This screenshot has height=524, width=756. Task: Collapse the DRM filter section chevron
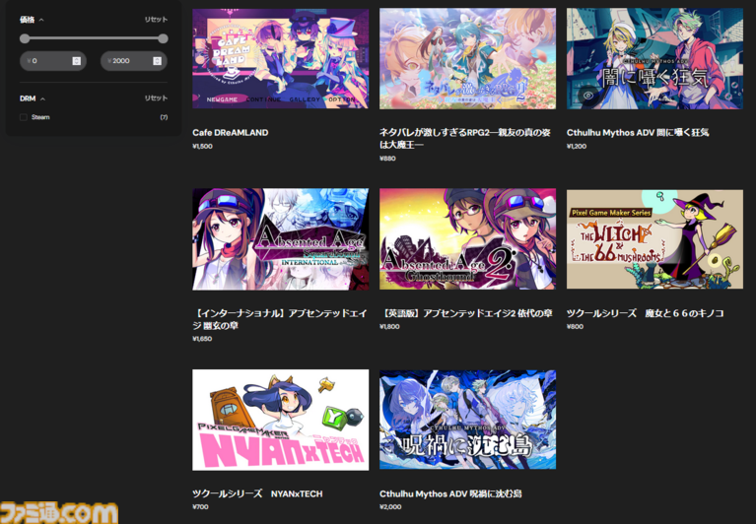(x=43, y=99)
